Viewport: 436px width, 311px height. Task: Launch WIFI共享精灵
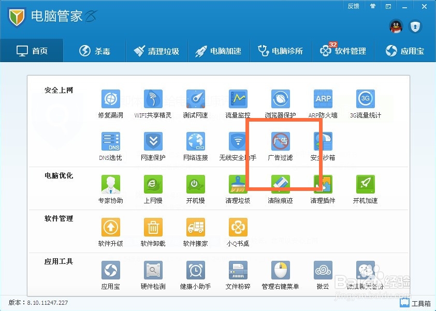coord(153,104)
